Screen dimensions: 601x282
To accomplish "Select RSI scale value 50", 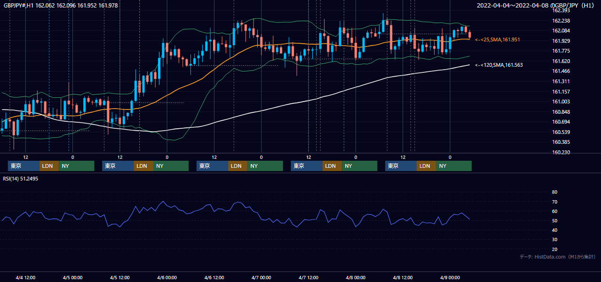I will click(x=554, y=220).
